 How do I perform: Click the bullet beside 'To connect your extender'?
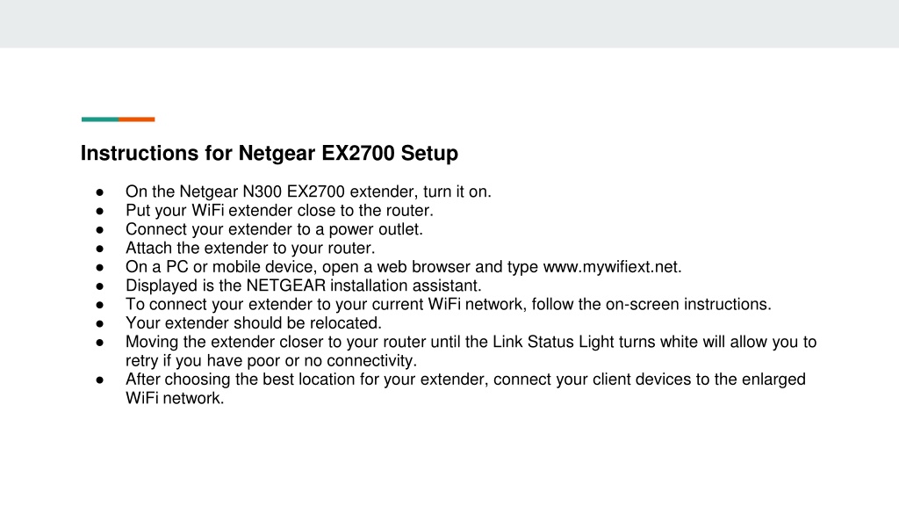pos(100,305)
